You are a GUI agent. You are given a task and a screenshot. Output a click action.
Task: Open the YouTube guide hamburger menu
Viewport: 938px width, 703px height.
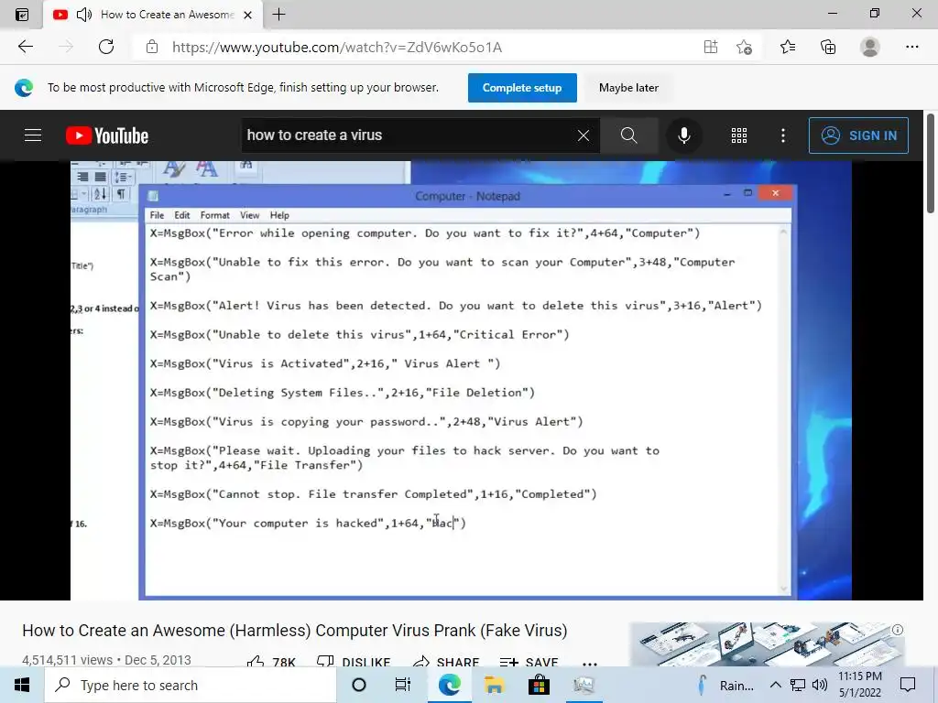click(33, 135)
